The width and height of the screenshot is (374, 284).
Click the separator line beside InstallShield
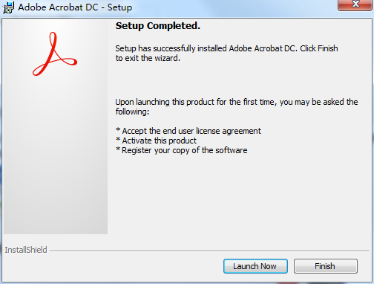[209, 251]
